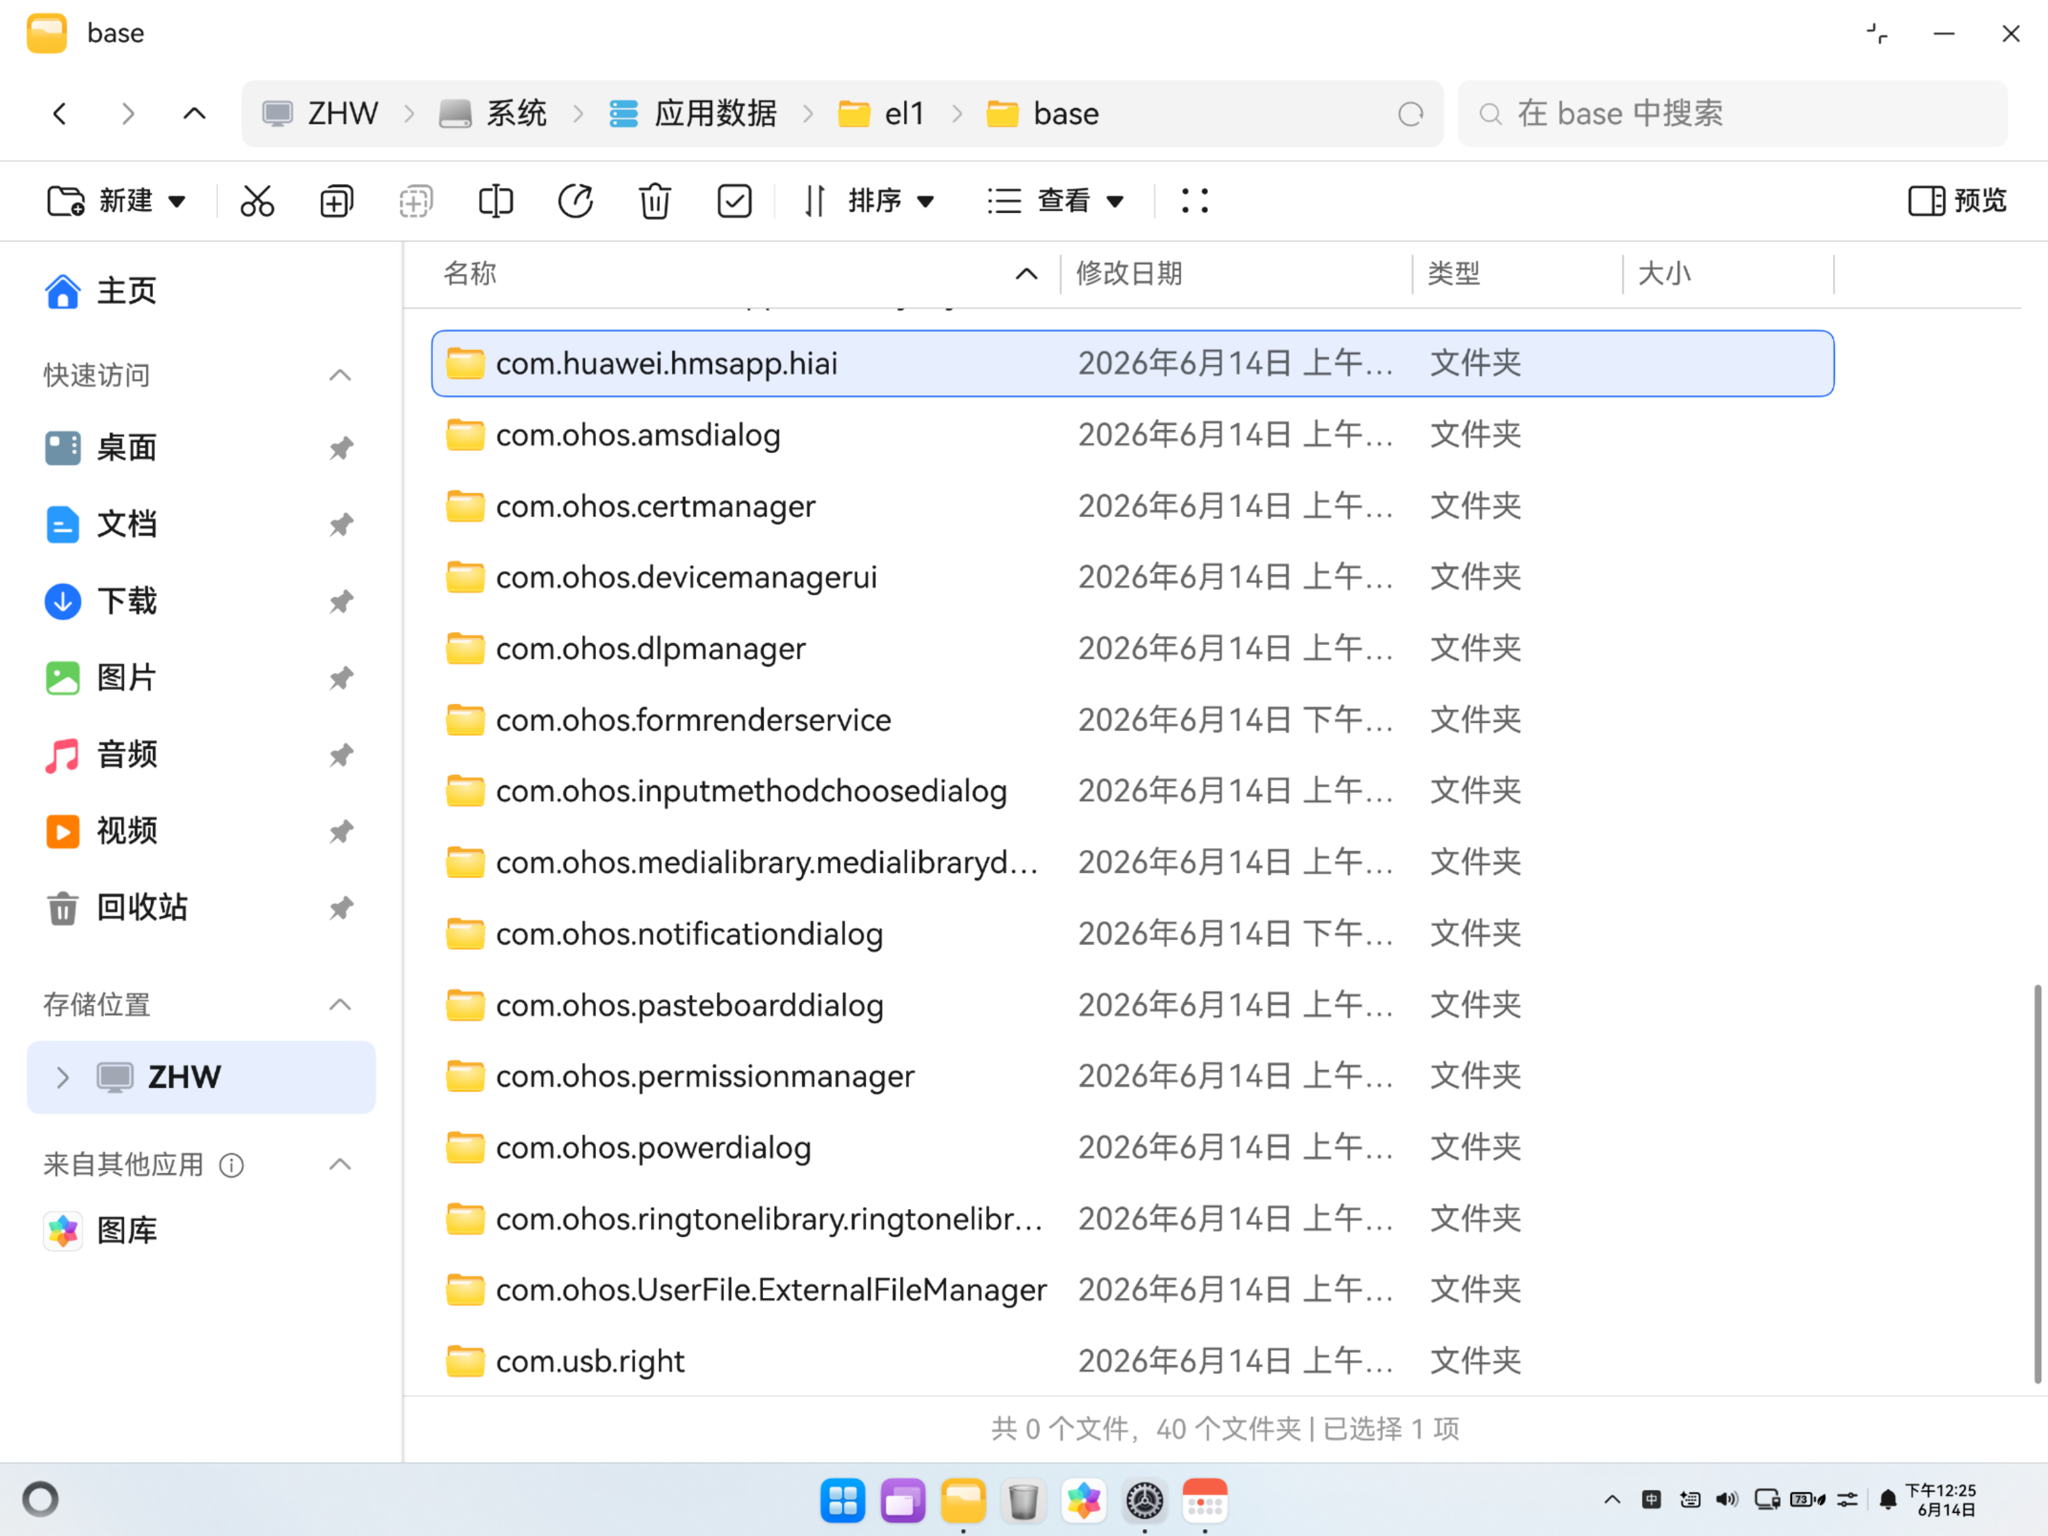The width and height of the screenshot is (2048, 1536).
Task: Collapse the 存储位置 section
Action: pyautogui.click(x=340, y=1005)
